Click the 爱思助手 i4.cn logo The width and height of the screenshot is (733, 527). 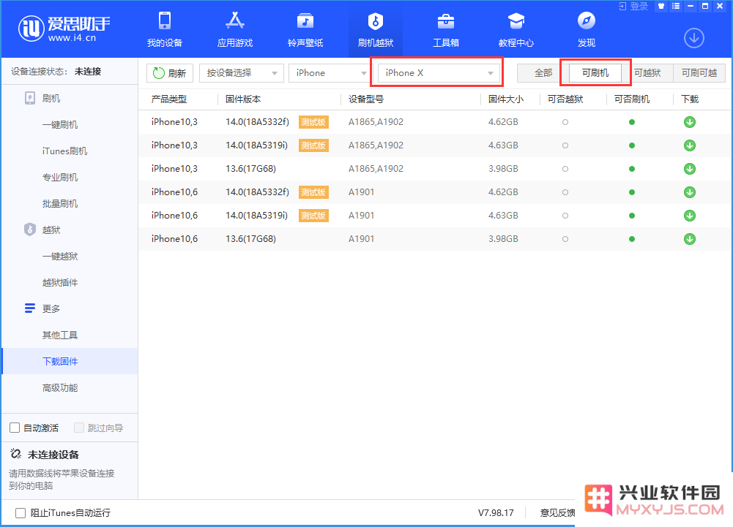pyautogui.click(x=64, y=29)
